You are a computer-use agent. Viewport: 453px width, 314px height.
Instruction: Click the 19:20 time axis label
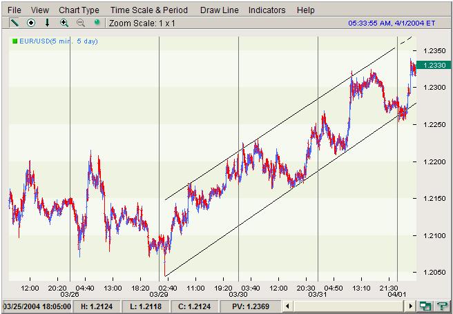(223, 288)
